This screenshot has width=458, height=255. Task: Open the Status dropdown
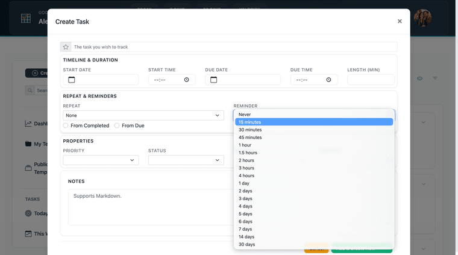[x=186, y=160]
